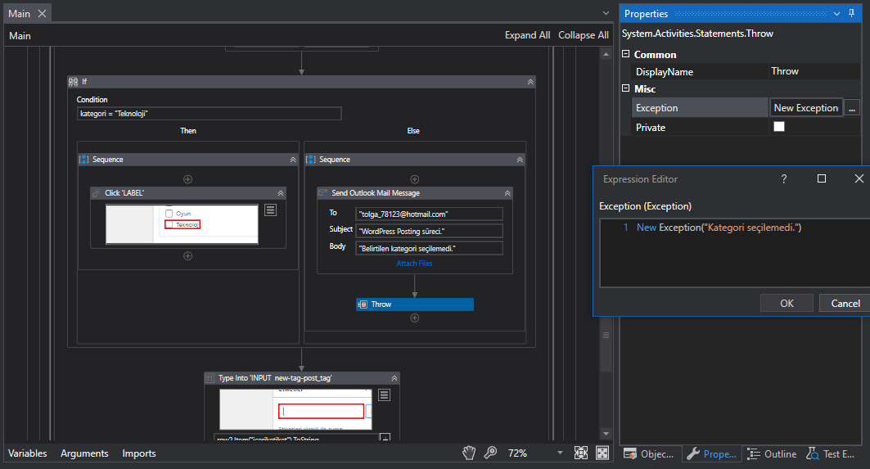Screen dimensions: 870x469
Task: Click the Main breadcrumb label
Action: pyautogui.click(x=20, y=35)
